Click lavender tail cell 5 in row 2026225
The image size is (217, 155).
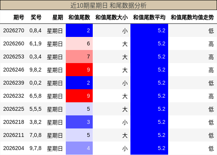(x=79, y=109)
